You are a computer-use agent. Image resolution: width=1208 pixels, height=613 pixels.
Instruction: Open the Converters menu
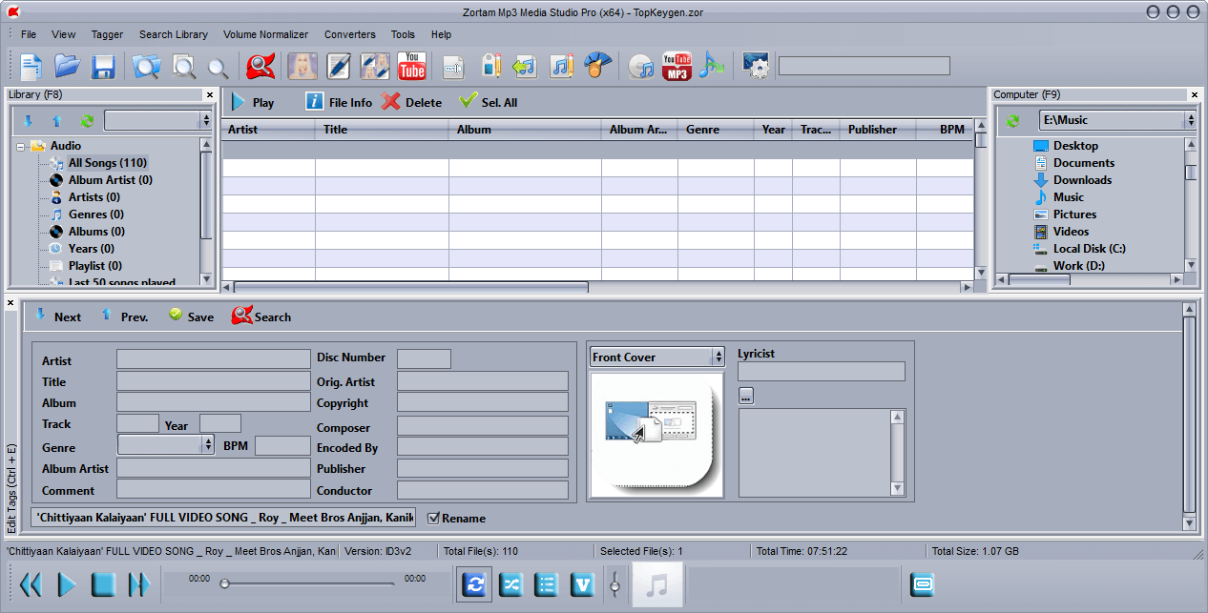click(350, 34)
